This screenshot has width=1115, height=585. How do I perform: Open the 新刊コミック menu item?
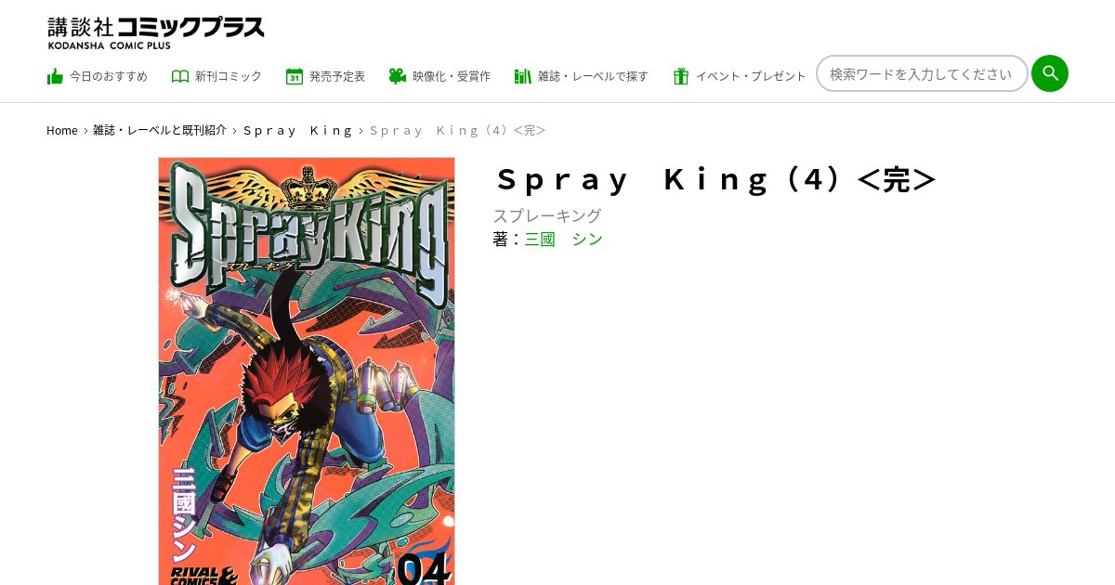coord(216,76)
